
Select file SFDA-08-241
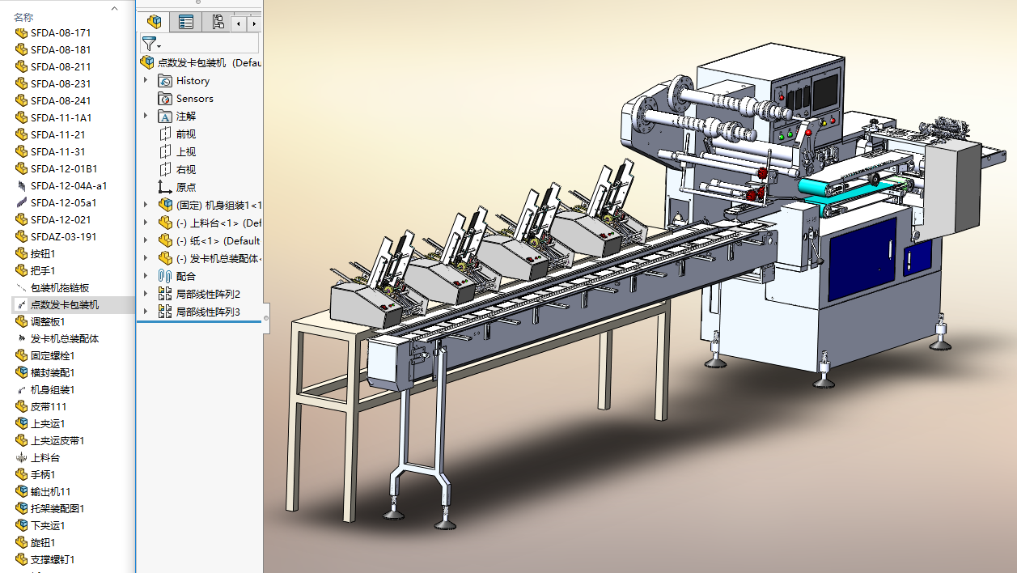click(x=61, y=101)
